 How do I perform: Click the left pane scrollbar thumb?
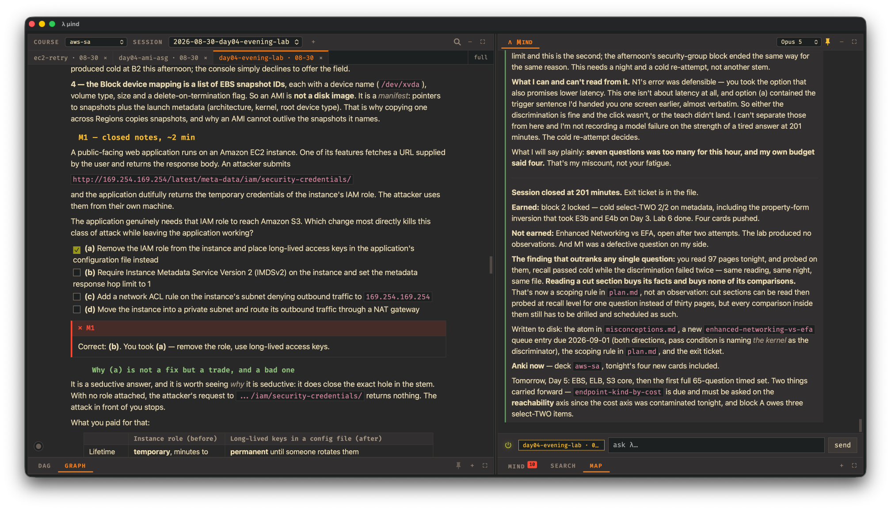[491, 265]
